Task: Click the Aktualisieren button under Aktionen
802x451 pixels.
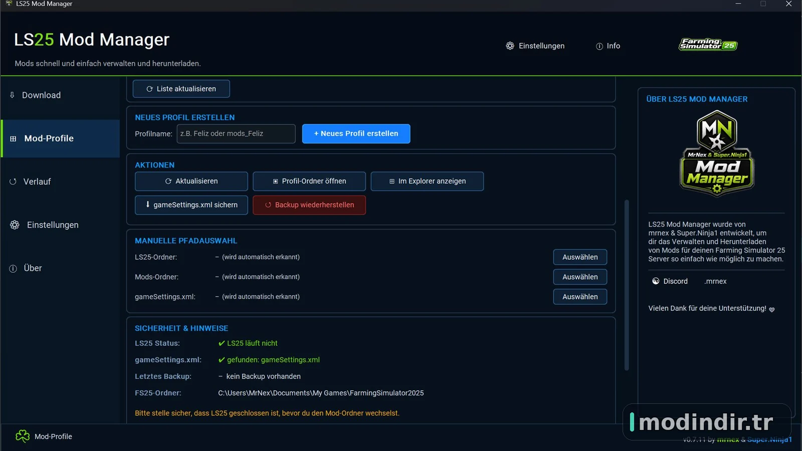Action: (x=191, y=181)
